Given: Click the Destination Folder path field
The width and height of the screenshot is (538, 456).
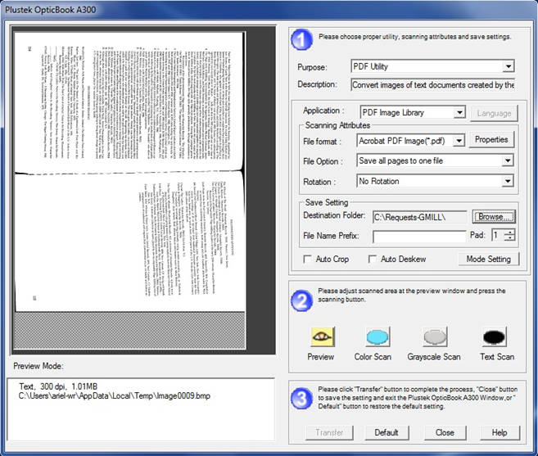Looking at the screenshot, I should (x=419, y=217).
